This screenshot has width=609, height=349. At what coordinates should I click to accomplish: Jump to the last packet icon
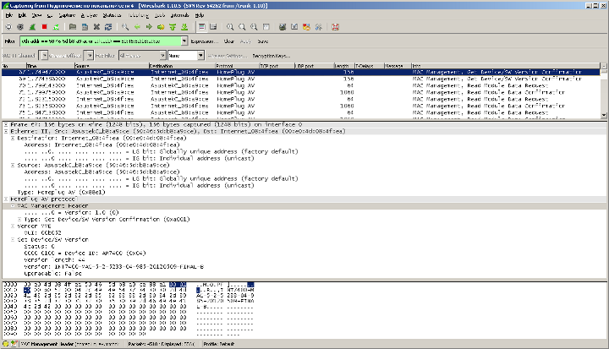(x=184, y=27)
